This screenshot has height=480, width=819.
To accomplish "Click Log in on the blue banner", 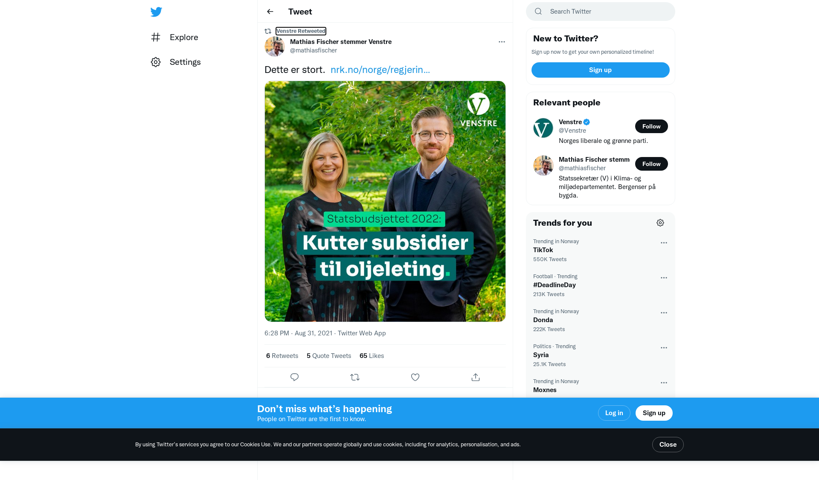I will click(614, 413).
